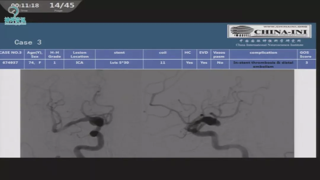320x180 pixels.
Task: Click the "Yes" value under HC
Action: pos(189,64)
